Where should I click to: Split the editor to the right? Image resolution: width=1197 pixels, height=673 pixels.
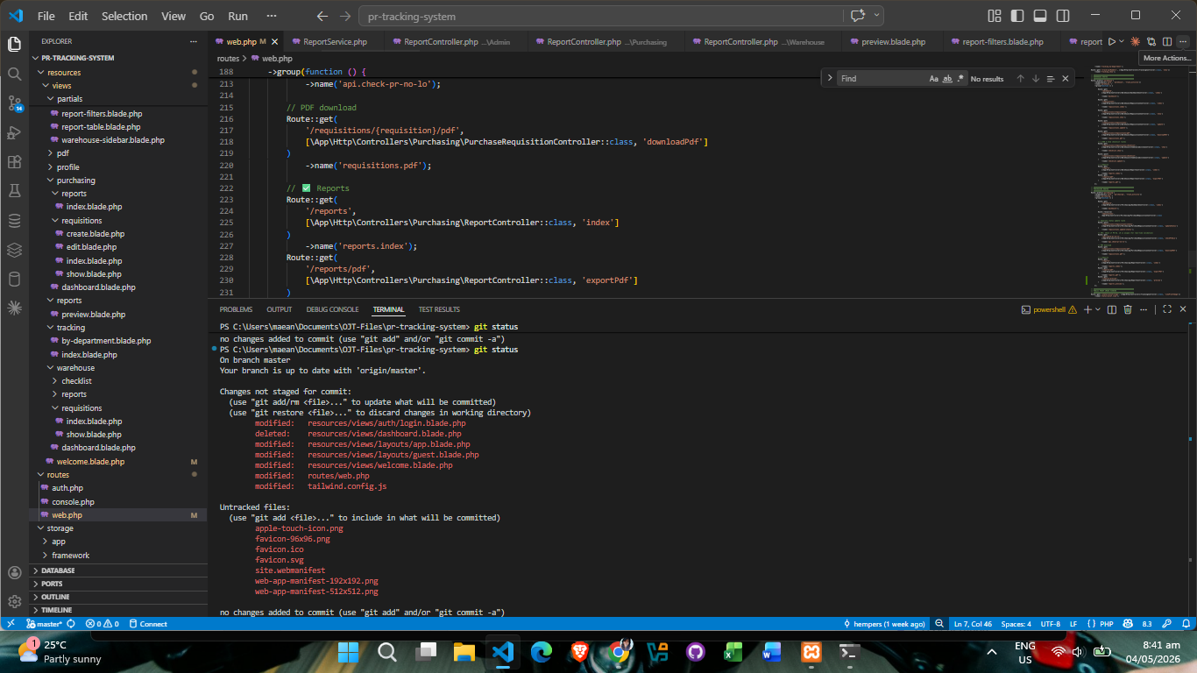tap(1167, 41)
